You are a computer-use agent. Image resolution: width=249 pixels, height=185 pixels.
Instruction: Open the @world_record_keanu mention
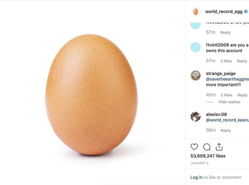click(227, 120)
